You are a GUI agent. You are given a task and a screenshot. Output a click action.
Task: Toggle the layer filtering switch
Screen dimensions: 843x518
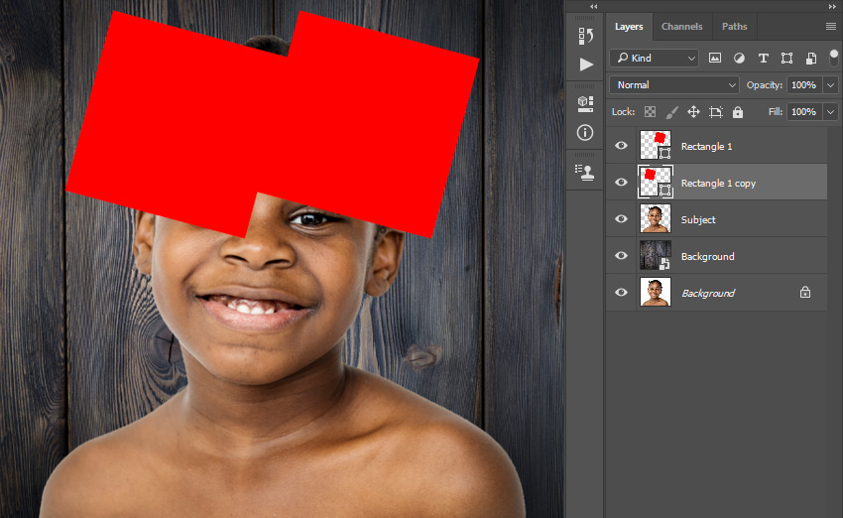833,58
